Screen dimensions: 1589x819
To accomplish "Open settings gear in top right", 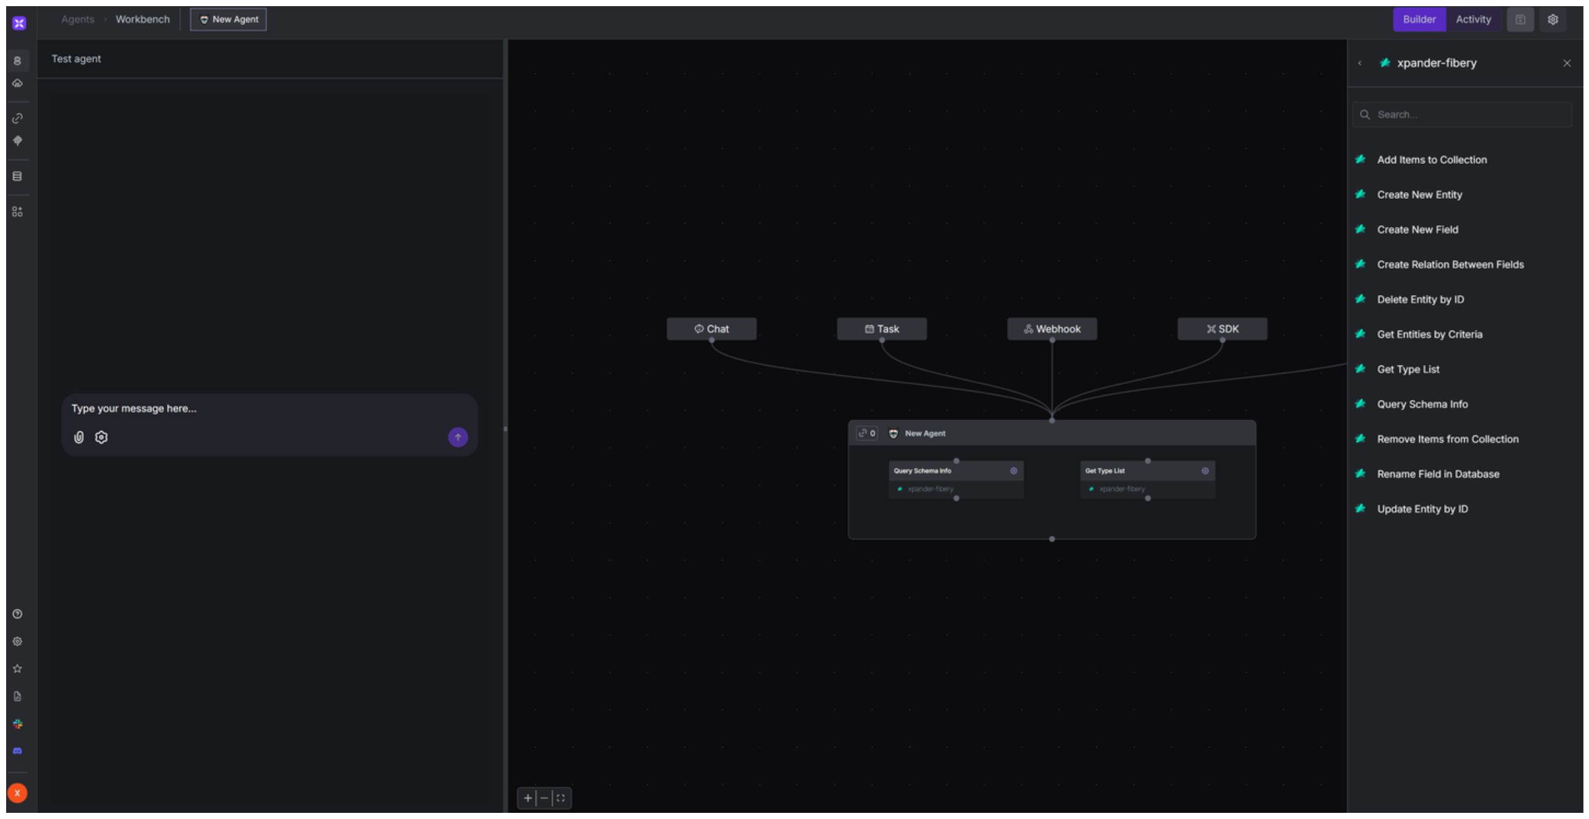I will 1553,20.
